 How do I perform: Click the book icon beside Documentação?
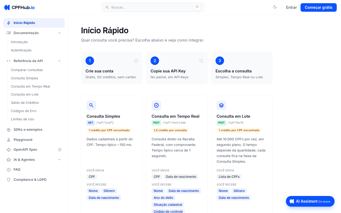[9, 33]
